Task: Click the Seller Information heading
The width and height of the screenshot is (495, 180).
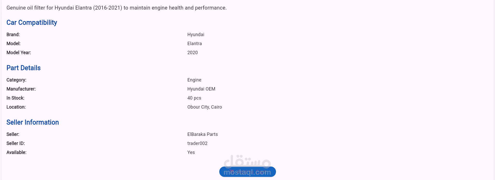Action: pyautogui.click(x=33, y=122)
